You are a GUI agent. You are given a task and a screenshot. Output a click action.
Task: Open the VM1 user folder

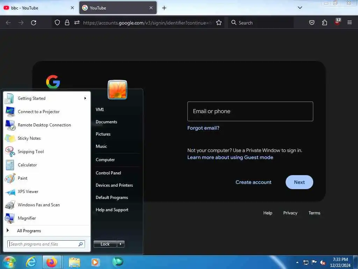(100, 110)
